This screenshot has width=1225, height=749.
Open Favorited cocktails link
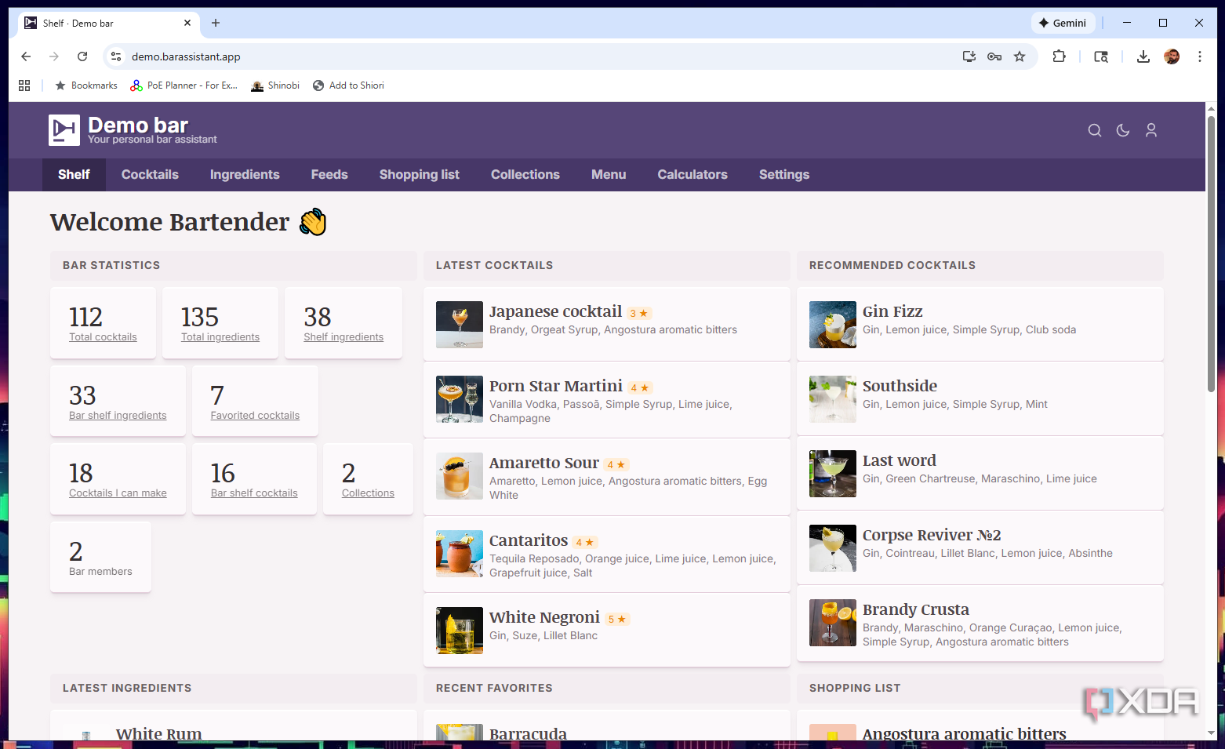[255, 416]
